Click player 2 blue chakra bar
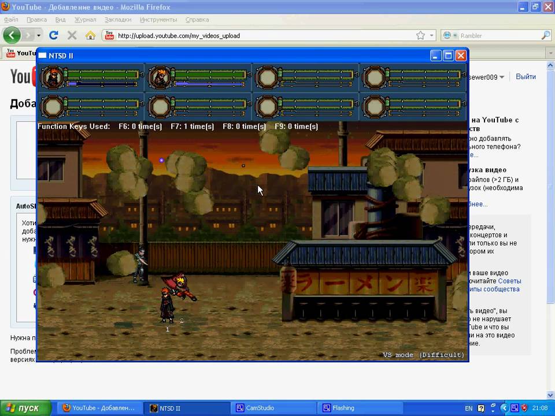This screenshot has height=416, width=555. point(209,84)
